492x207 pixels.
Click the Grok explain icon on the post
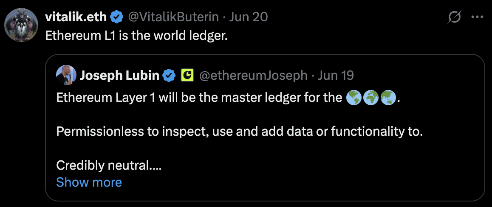point(455,17)
